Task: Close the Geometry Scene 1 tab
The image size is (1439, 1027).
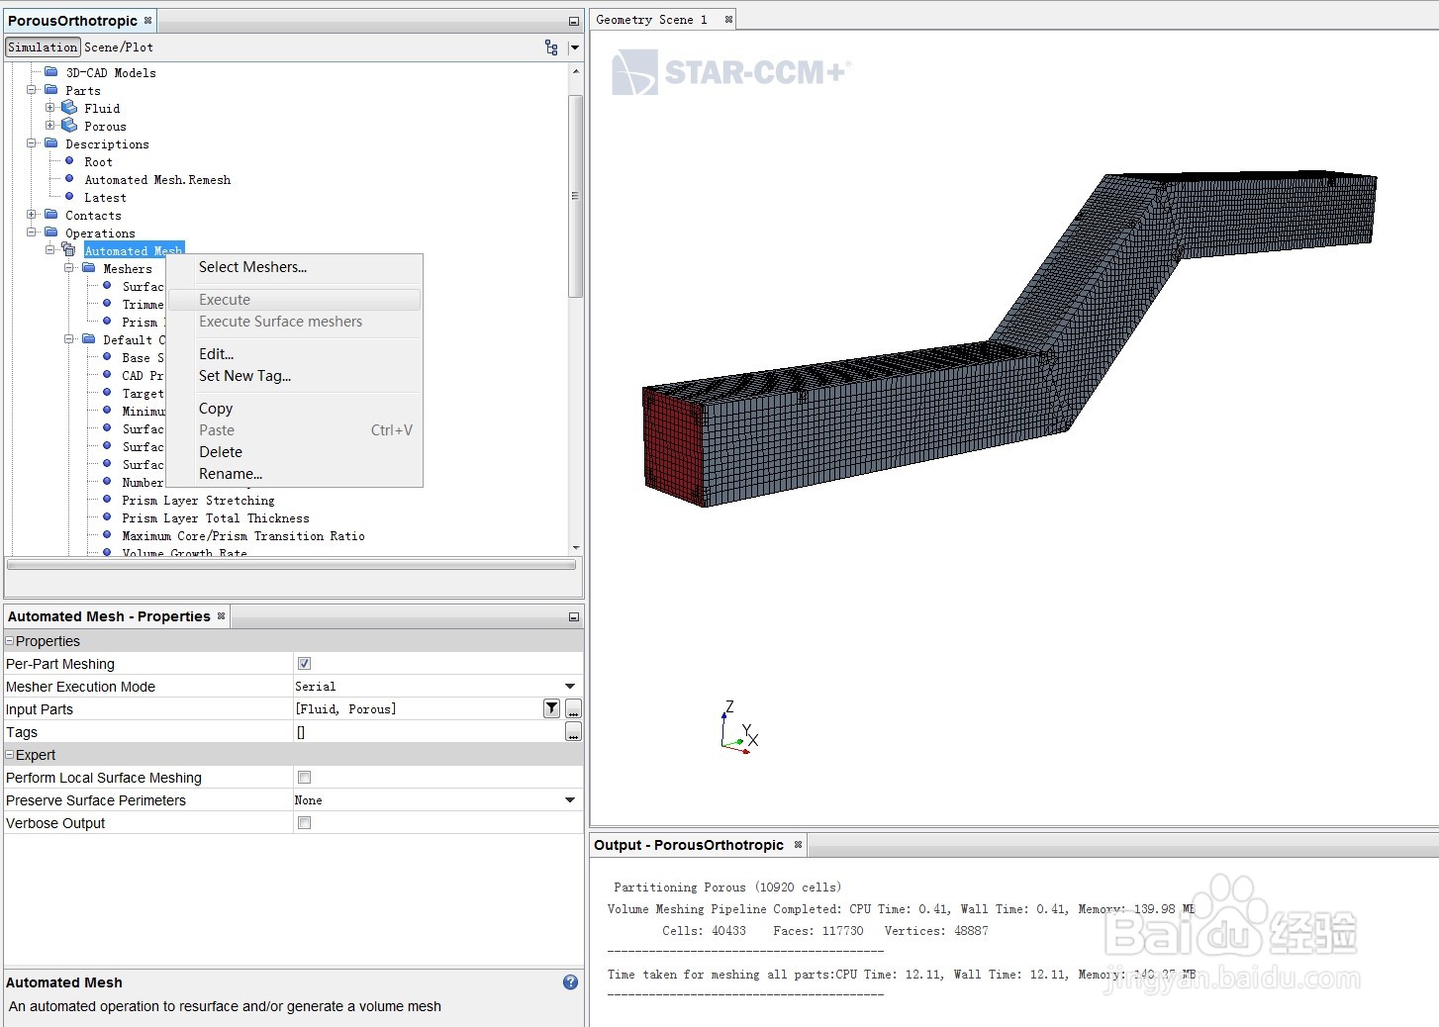Action: click(x=728, y=19)
